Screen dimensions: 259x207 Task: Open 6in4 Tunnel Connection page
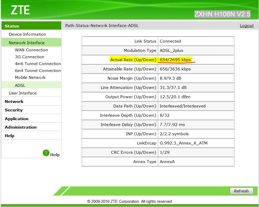tap(38, 71)
